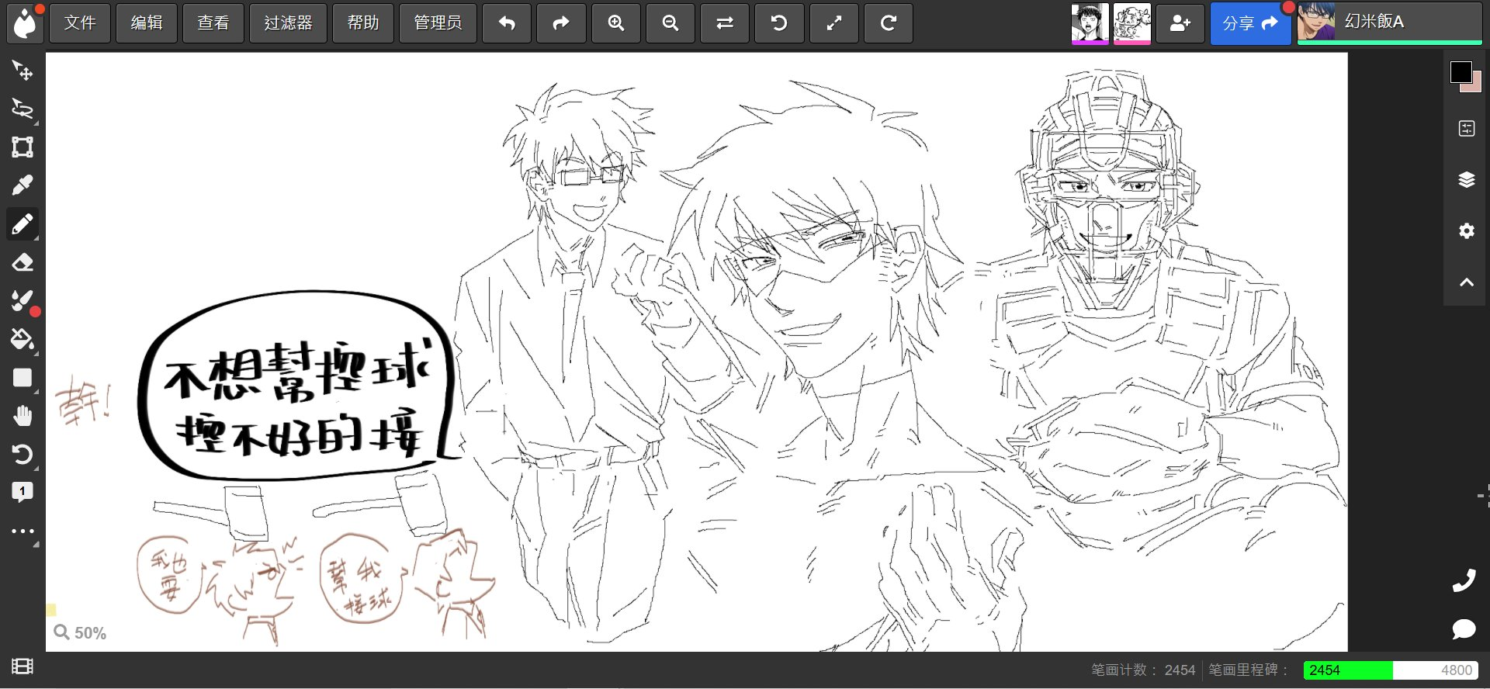Image resolution: width=1490 pixels, height=689 pixels.
Task: Open the settings gear panel
Action: [x=1467, y=231]
